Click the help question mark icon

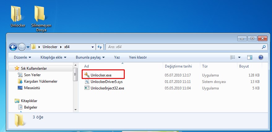(x=261, y=57)
